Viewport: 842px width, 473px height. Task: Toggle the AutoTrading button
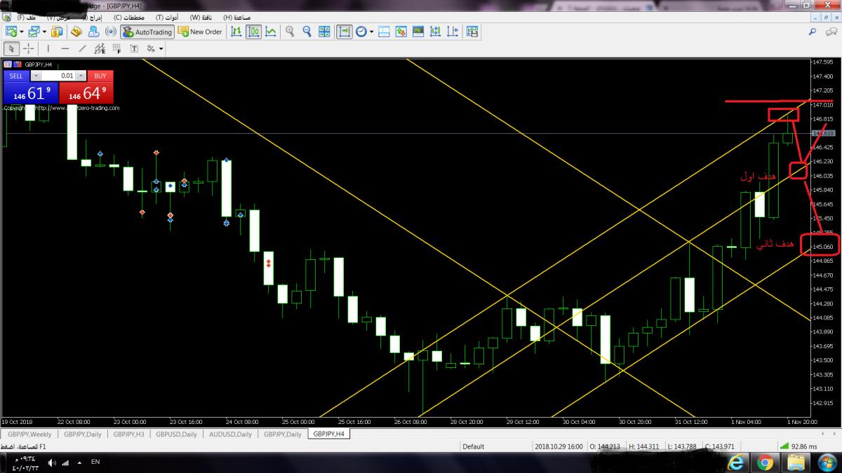click(x=147, y=32)
